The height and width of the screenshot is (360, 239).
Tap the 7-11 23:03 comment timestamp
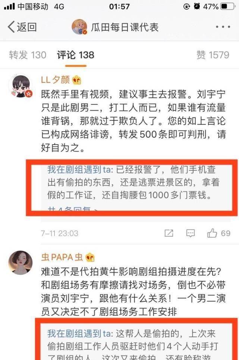coord(60,234)
